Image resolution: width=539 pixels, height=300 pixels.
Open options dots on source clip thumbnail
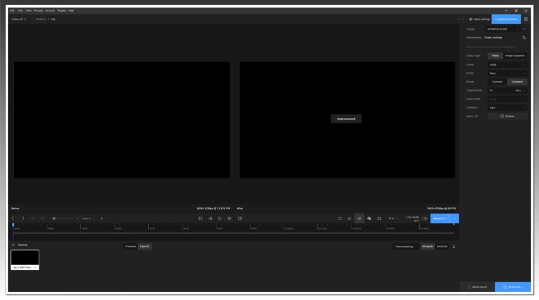tap(35, 268)
